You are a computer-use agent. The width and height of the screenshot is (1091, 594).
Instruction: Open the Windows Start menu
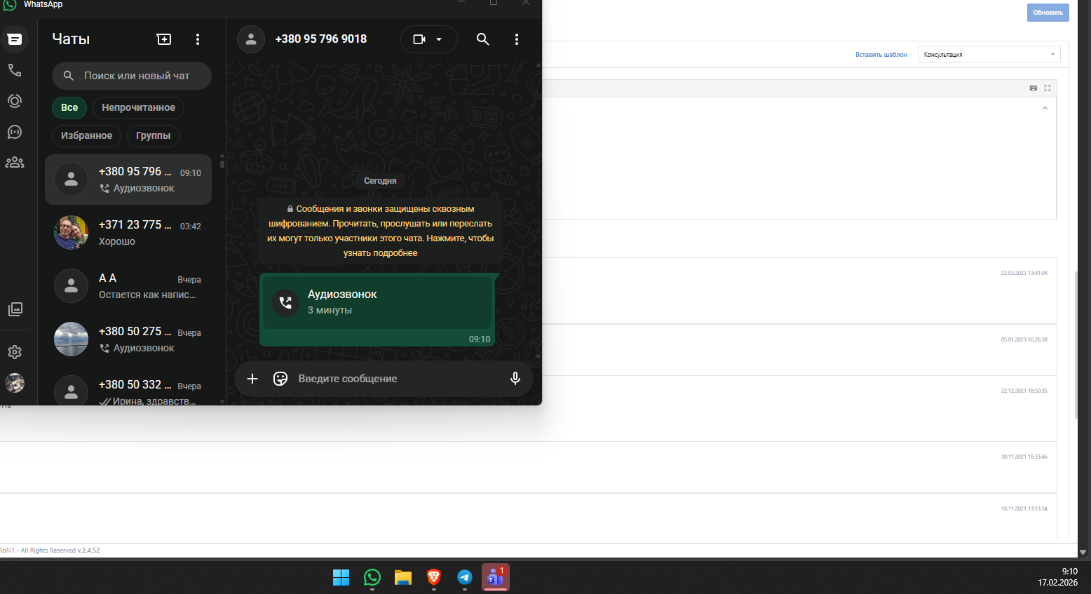[341, 577]
